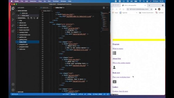Click errors and warnings count in status bar
The width and height of the screenshot is (174, 98).
click(15, 94)
